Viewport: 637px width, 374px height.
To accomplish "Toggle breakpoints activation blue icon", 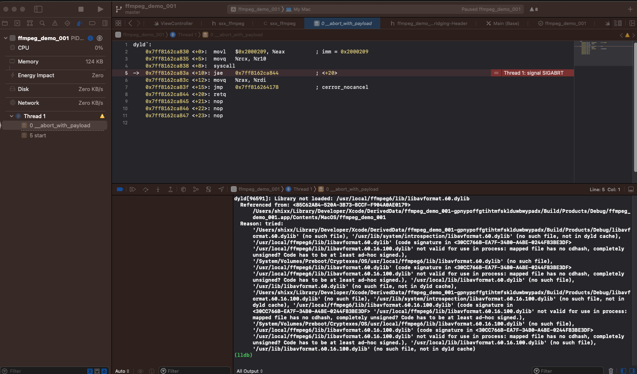I will pyautogui.click(x=120, y=190).
